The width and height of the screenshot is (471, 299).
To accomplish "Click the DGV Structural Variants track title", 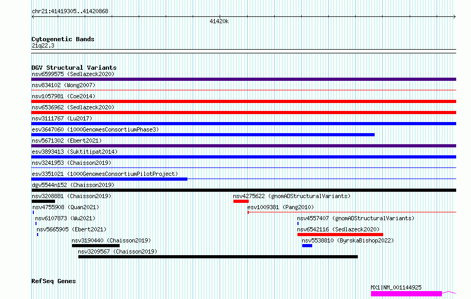I will coord(74,68).
